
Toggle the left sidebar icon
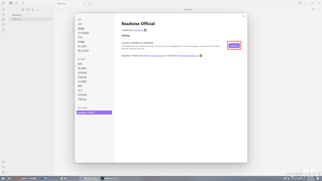pos(4,3)
